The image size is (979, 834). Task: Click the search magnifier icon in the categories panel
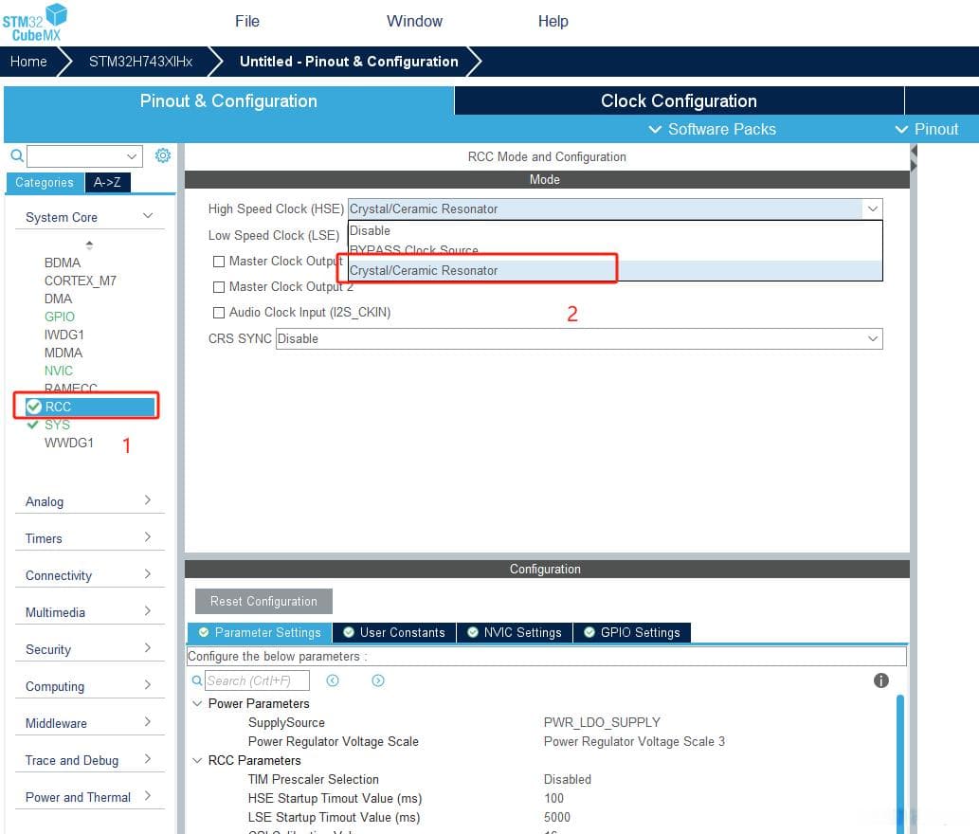(17, 155)
